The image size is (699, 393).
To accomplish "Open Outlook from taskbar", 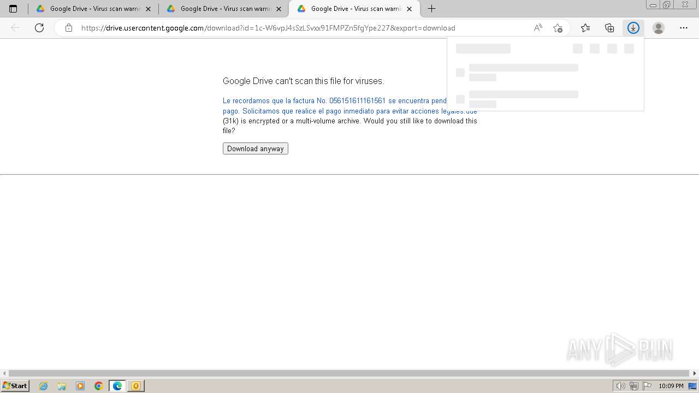I will (136, 386).
